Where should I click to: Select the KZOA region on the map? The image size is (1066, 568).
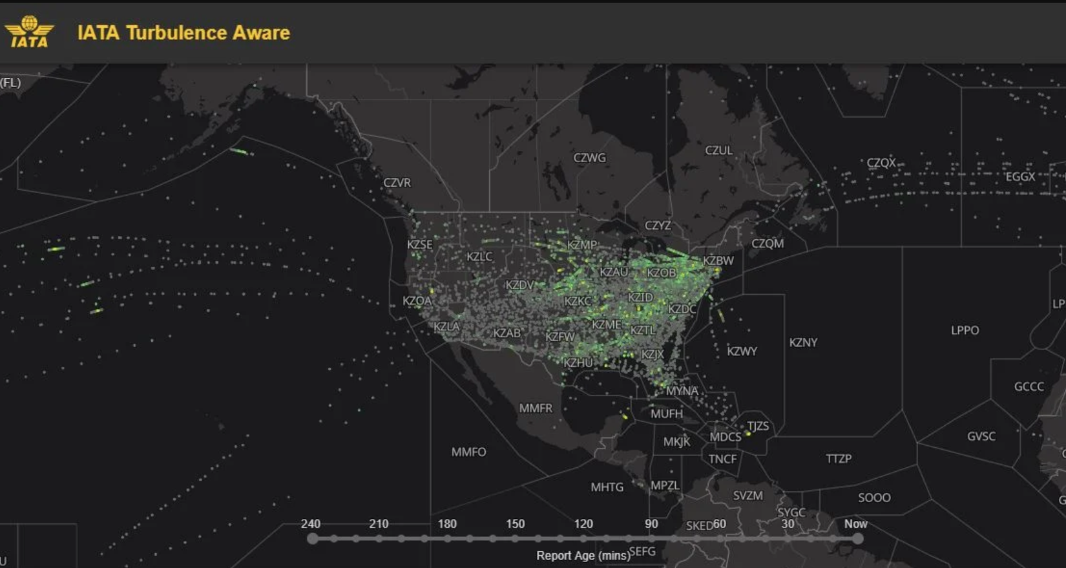point(417,301)
